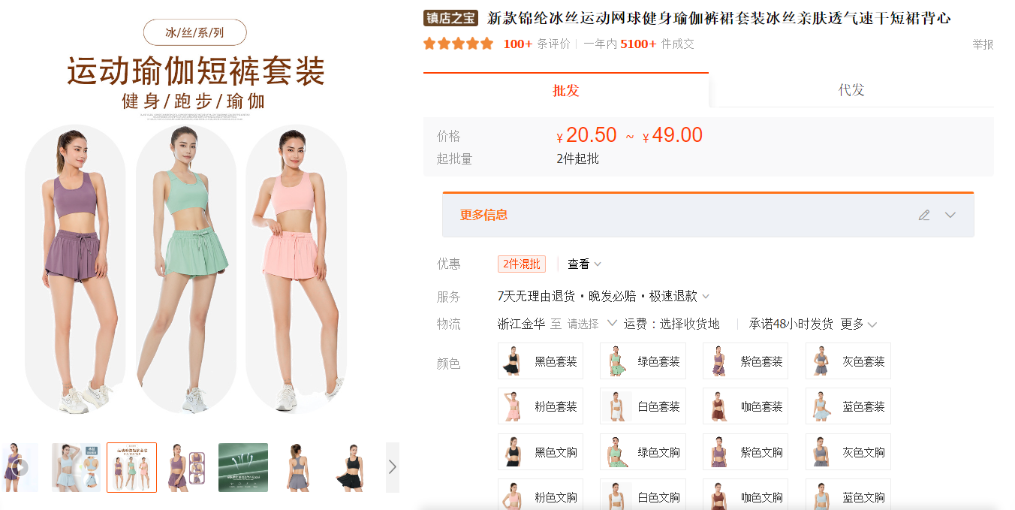Viewport: 1015px width, 510px height.
Task: Pick the 蓝色文胸 color option
Action: [848, 496]
